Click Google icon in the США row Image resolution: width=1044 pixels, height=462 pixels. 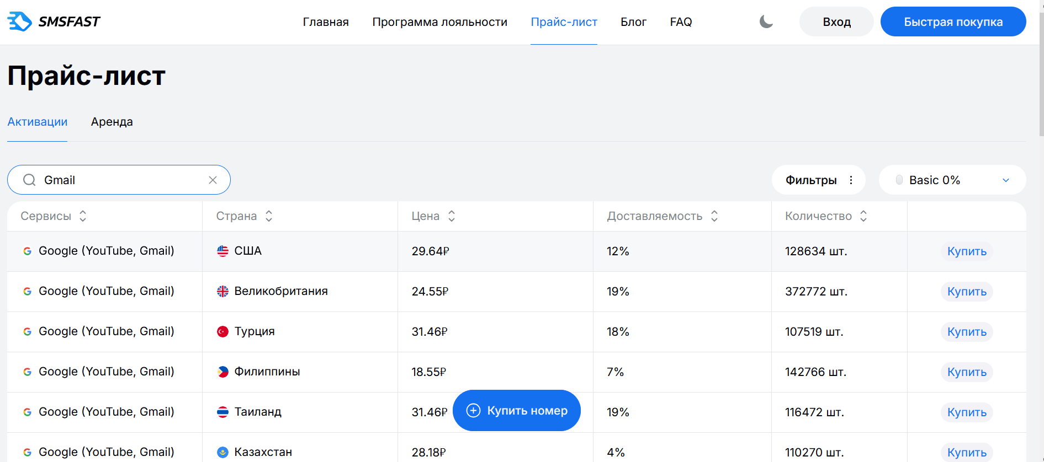click(x=27, y=251)
